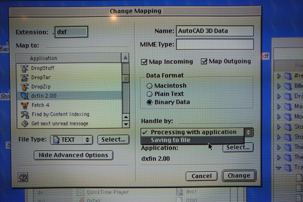Click QuickTime Player icon in background list

coord(80,192)
